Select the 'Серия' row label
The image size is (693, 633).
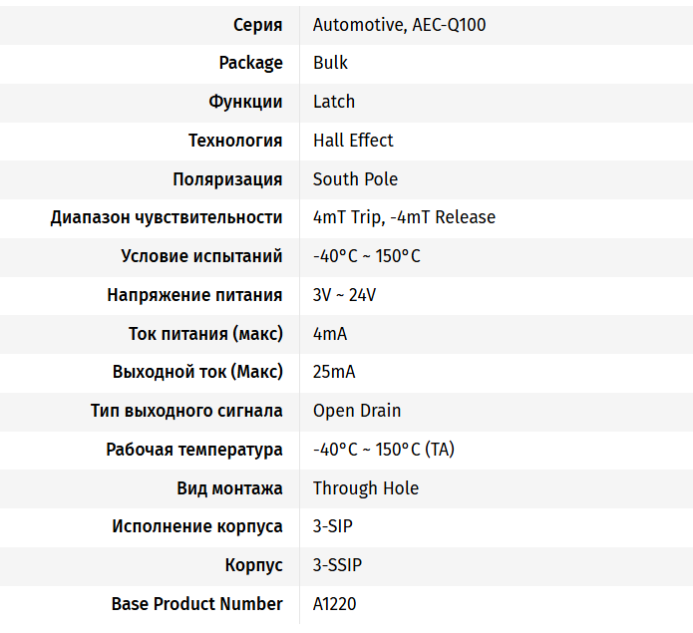pyautogui.click(x=257, y=25)
